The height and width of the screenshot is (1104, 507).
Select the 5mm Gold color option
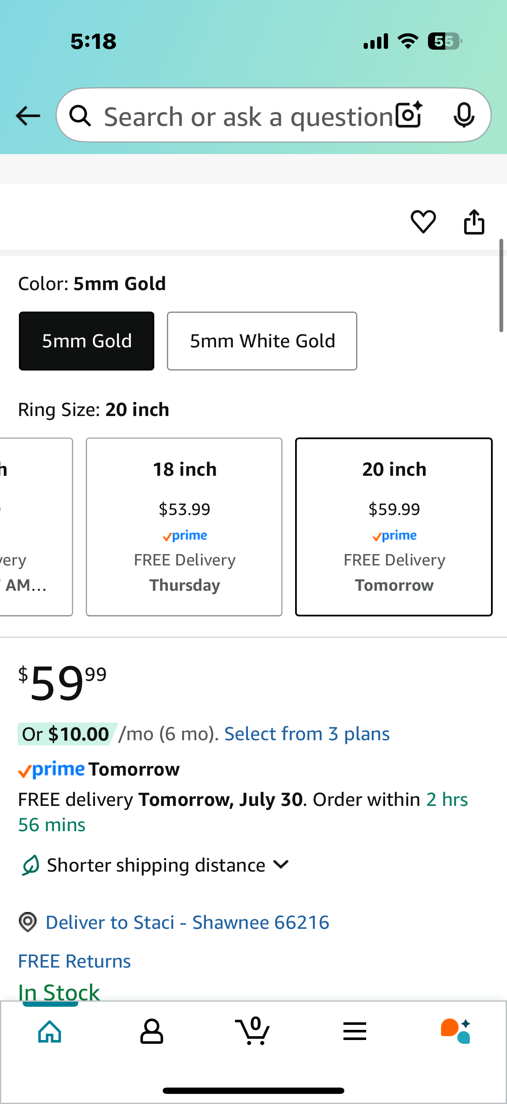87,341
